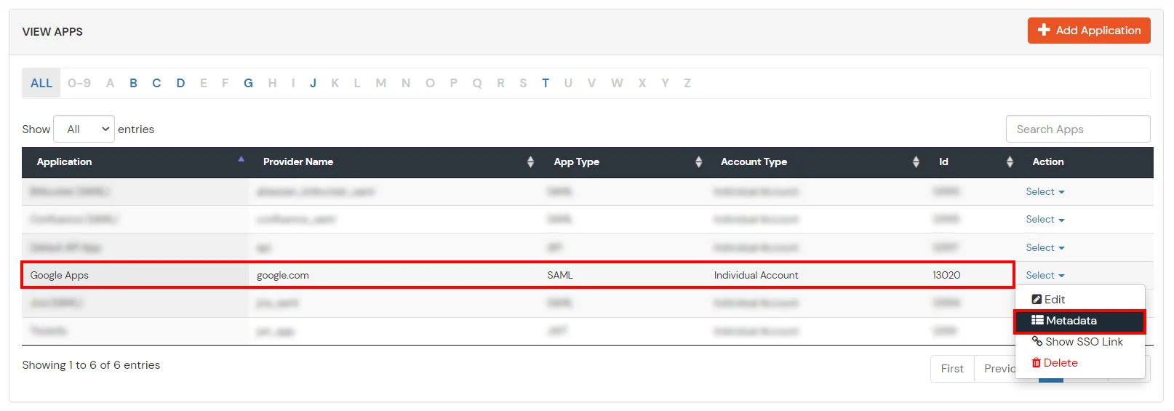Filter apps by letter C

tap(156, 83)
